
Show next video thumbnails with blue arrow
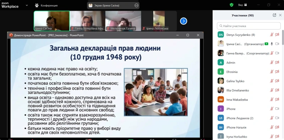click(184, 21)
